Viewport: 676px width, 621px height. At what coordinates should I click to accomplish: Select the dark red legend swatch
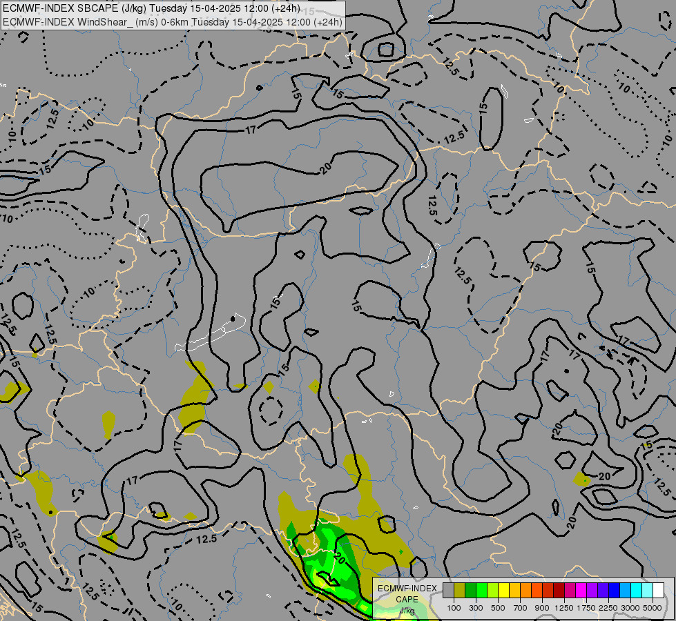[x=559, y=590]
